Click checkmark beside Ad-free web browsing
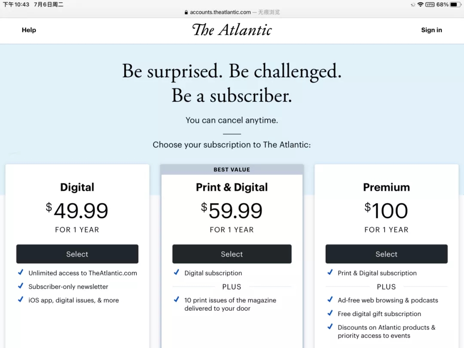The image size is (464, 348). coord(330,300)
